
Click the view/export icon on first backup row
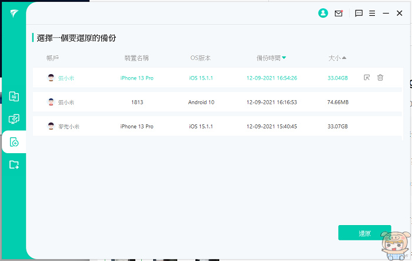[x=367, y=77]
